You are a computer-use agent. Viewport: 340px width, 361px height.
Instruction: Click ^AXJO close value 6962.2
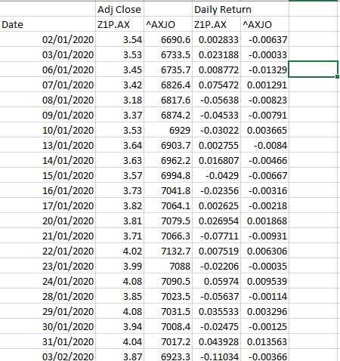pos(168,160)
